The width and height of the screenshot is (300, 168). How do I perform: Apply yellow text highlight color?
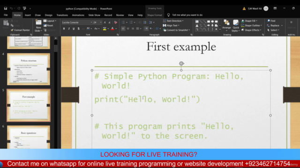point(105,28)
